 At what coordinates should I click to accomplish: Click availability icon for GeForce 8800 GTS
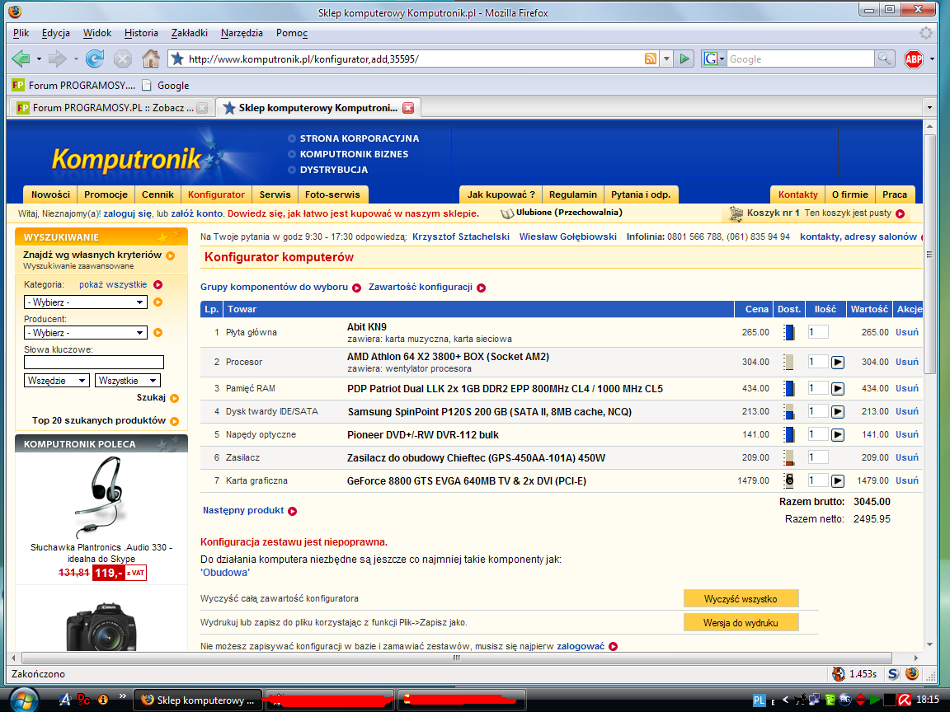coord(789,480)
